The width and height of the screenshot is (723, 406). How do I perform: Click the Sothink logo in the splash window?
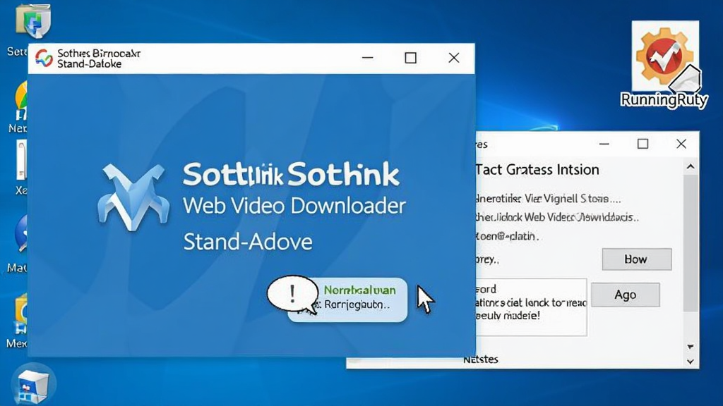(x=133, y=197)
